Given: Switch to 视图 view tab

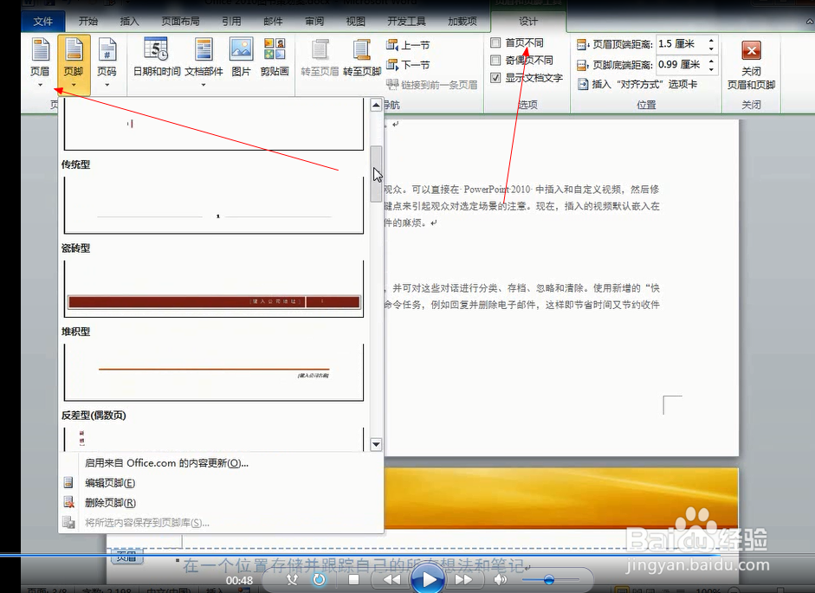Looking at the screenshot, I should point(355,22).
